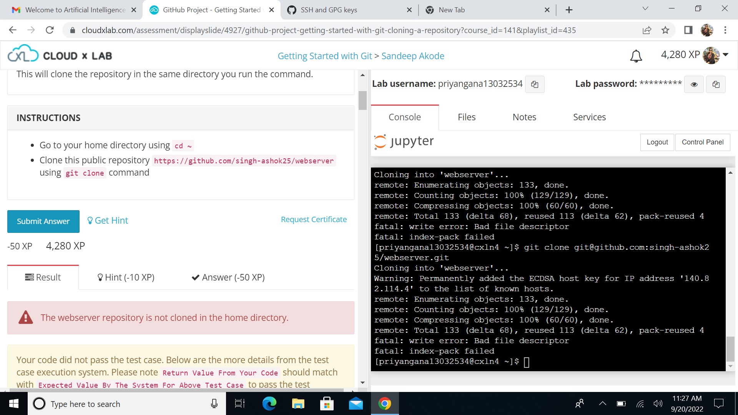Open Microsoft Edge from the taskbar
Viewport: 738px width, 415px height.
click(x=269, y=403)
